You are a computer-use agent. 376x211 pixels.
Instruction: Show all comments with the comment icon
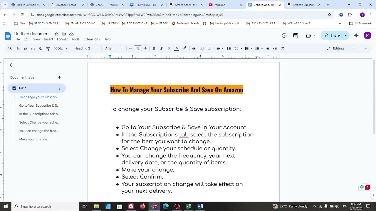click(x=296, y=35)
